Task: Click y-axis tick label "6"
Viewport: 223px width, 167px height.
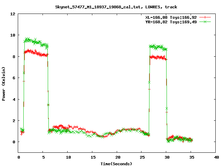Action: pos(14,78)
